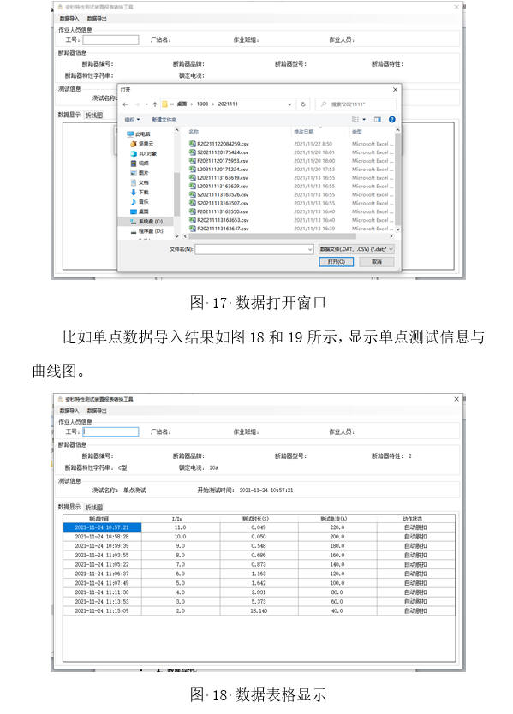Select file L20211120175224.csv

pyautogui.click(x=219, y=170)
